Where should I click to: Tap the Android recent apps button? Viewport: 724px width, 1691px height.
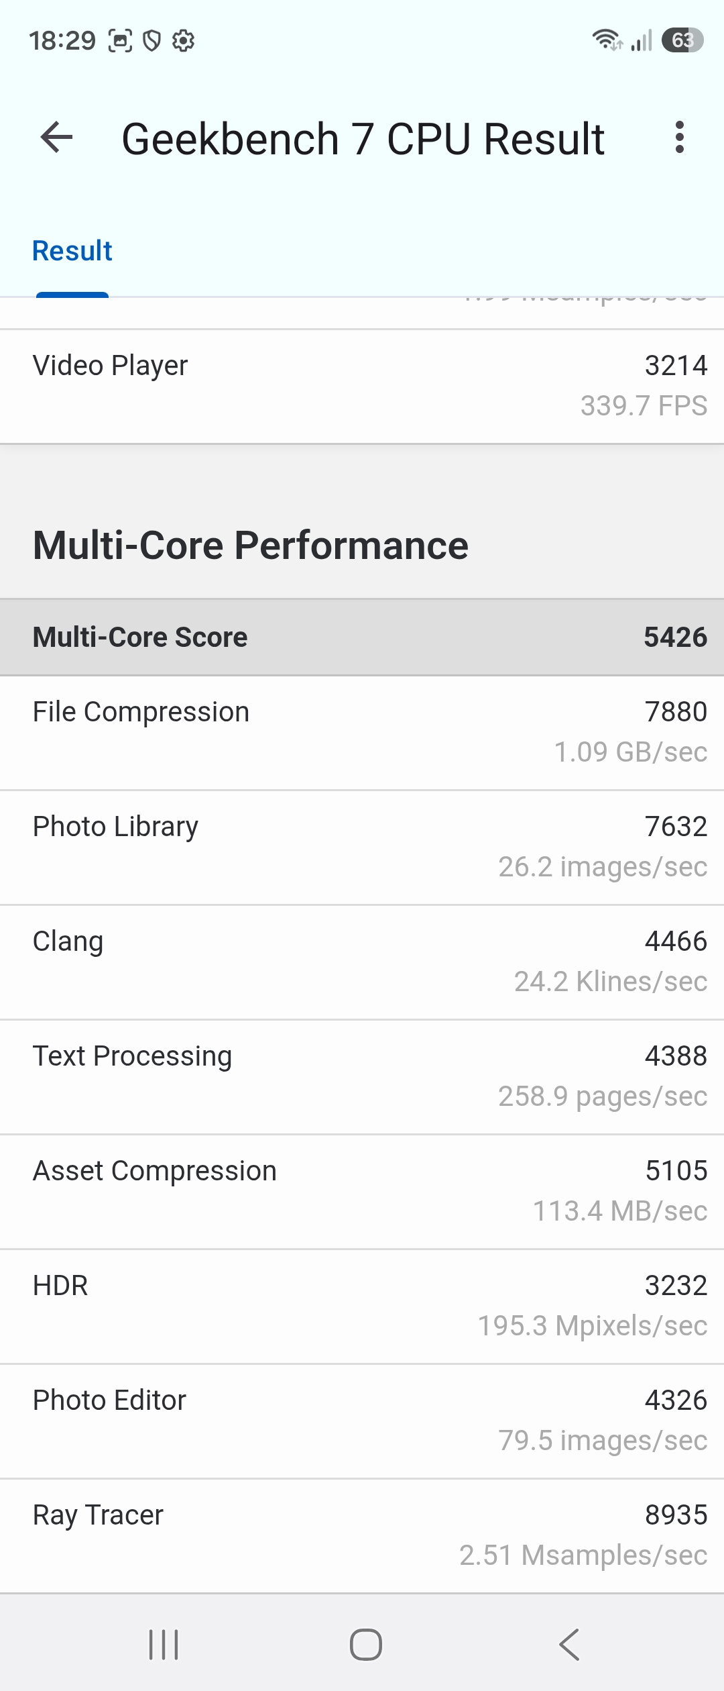[164, 1645]
